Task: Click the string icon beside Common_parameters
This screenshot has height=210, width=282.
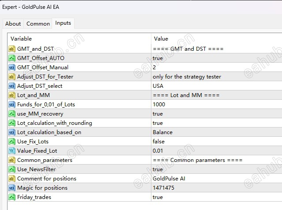Action: click(11, 160)
